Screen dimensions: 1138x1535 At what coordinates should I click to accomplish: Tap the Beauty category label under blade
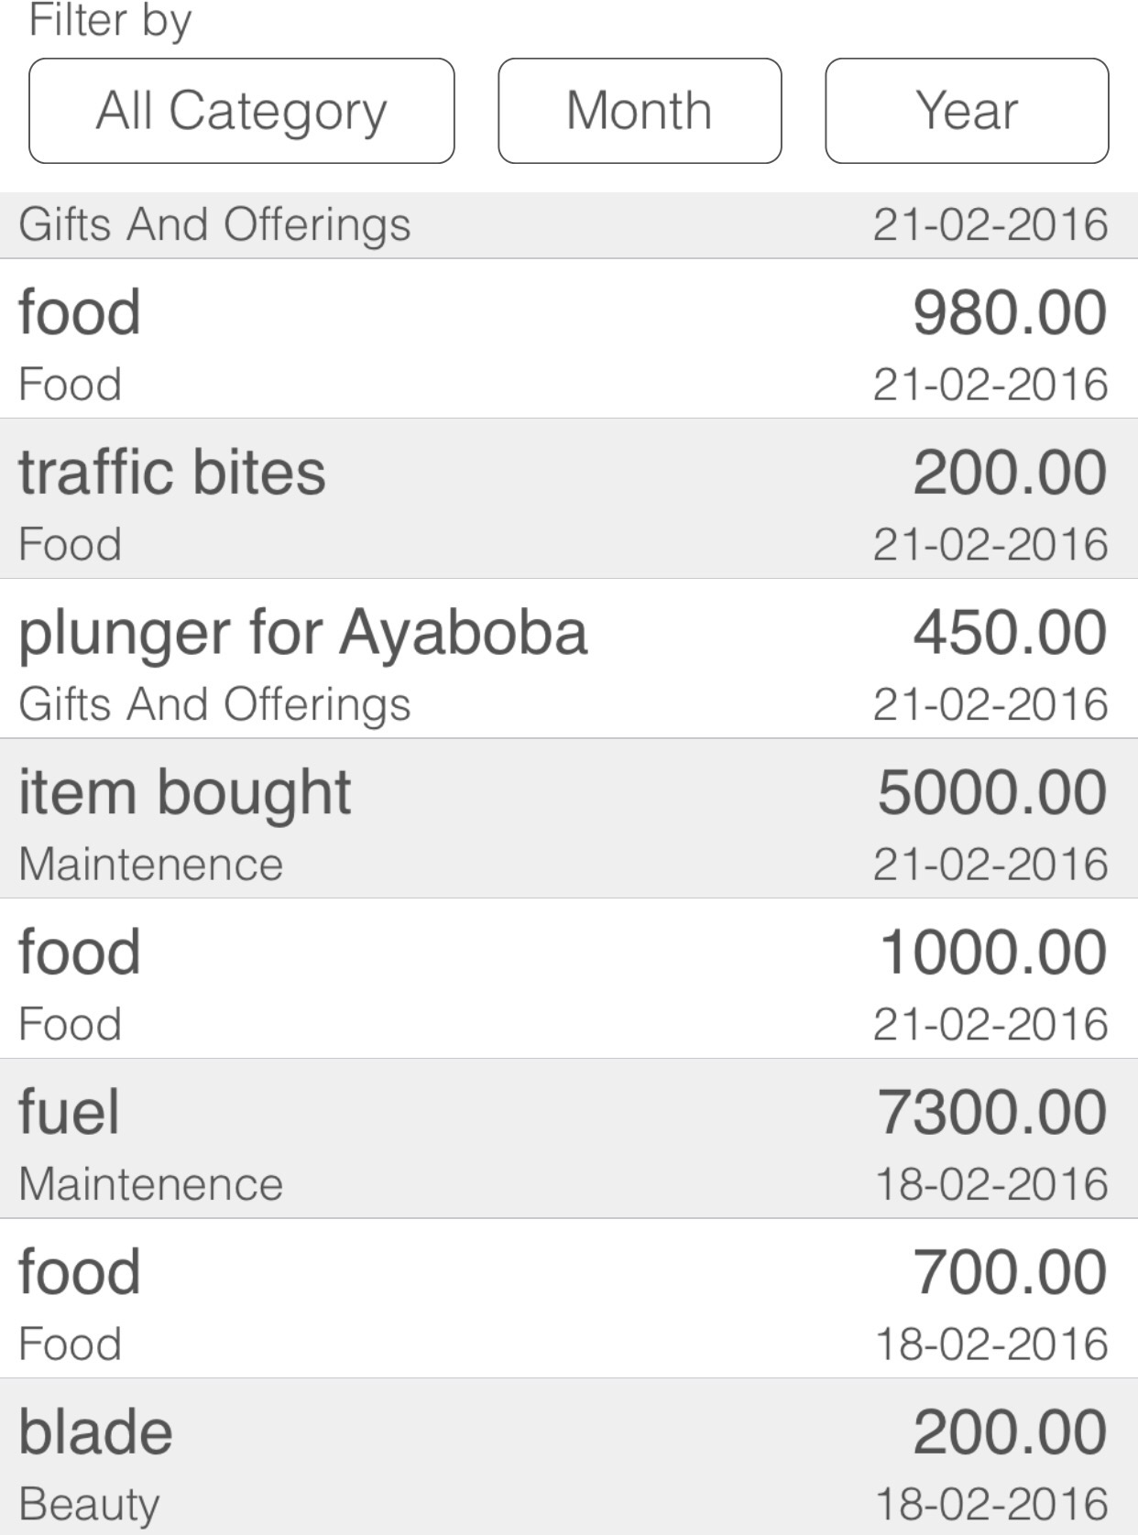[x=89, y=1503]
